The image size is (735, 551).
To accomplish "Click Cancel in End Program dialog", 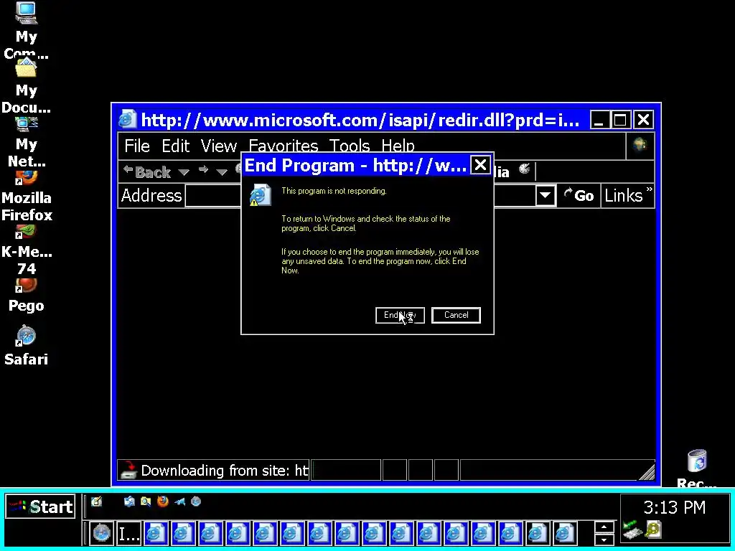I will pos(456,315).
